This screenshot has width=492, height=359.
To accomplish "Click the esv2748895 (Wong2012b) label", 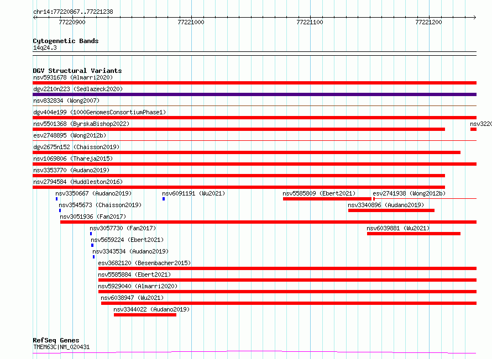I will coord(70,135).
